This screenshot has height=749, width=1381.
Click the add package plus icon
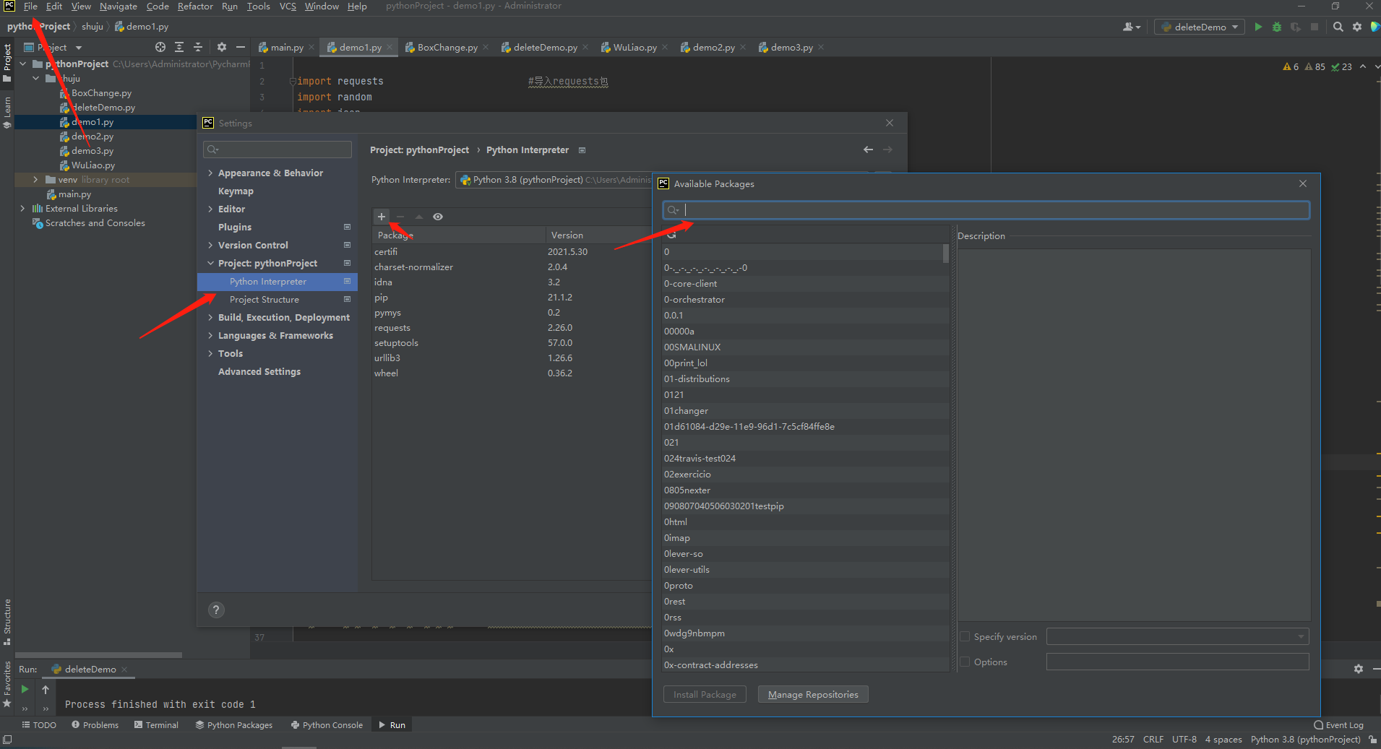click(382, 217)
